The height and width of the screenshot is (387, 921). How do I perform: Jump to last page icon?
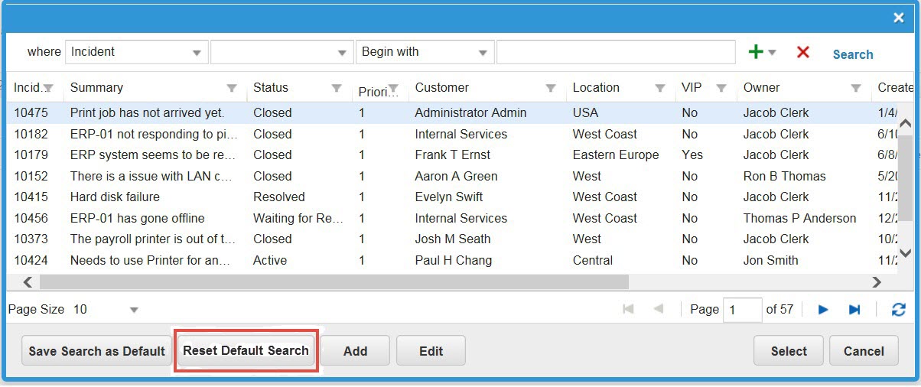coord(854,310)
